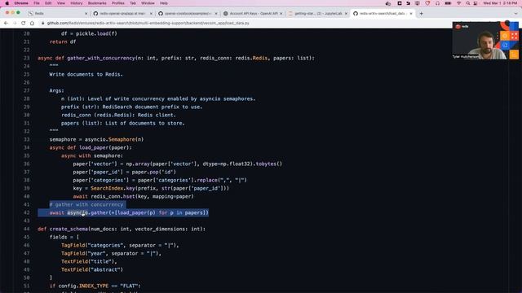
Task: Click TextField("abstract") line
Action: (x=92, y=269)
